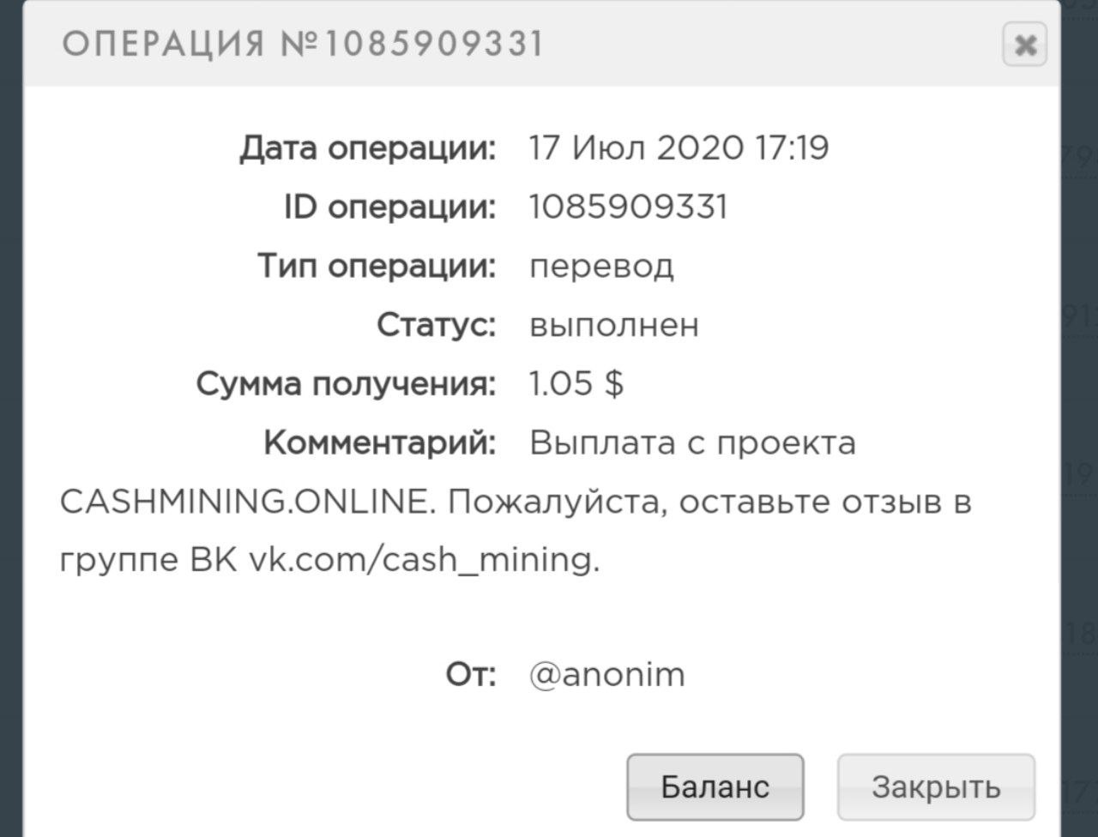Click the sender name @anonim
This screenshot has width=1098, height=837.
tap(607, 674)
